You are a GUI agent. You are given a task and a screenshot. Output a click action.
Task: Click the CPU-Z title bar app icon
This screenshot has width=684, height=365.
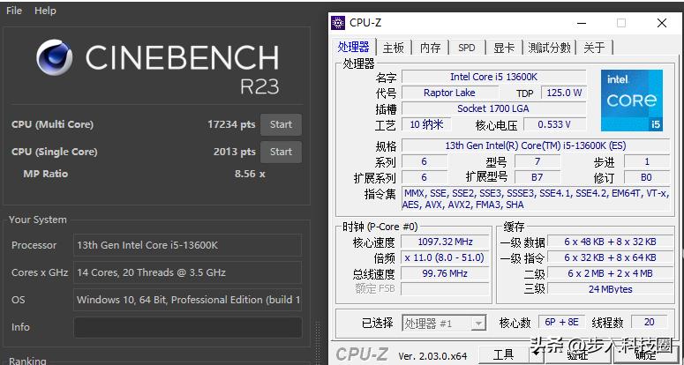coord(338,23)
